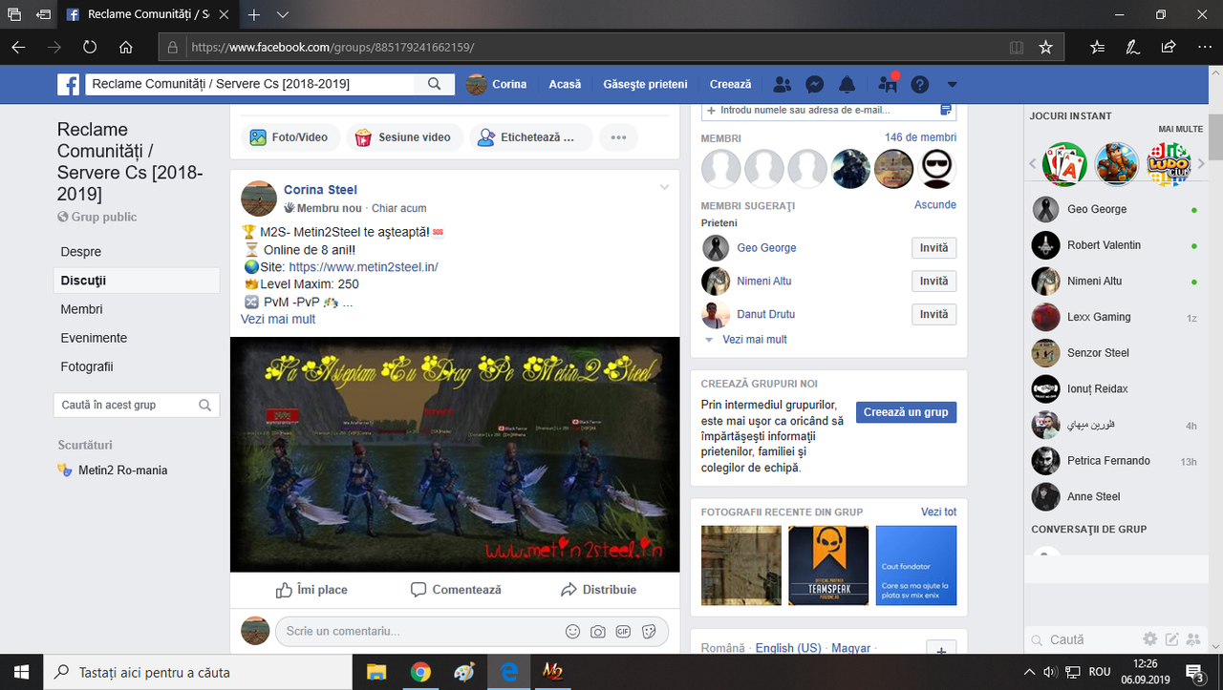This screenshot has width=1223, height=690.
Task: Click Vezi tot for recent photos
Action: (938, 512)
